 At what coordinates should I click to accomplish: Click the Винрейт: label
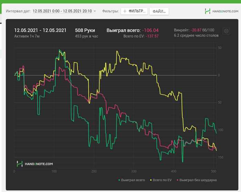182,30
